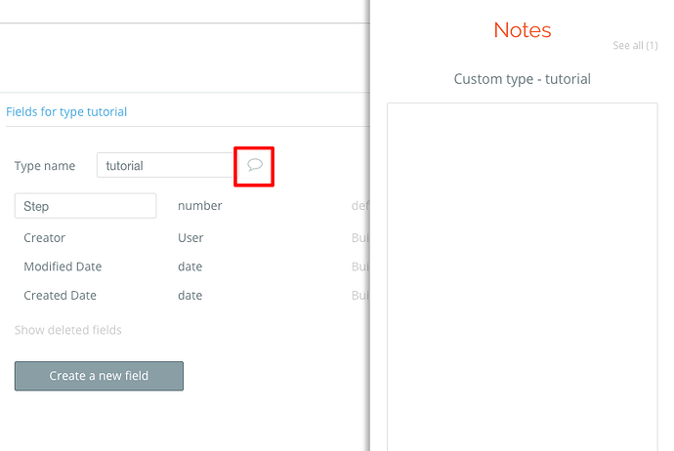Show deleted fields
This screenshot has width=674, height=451.
click(68, 330)
